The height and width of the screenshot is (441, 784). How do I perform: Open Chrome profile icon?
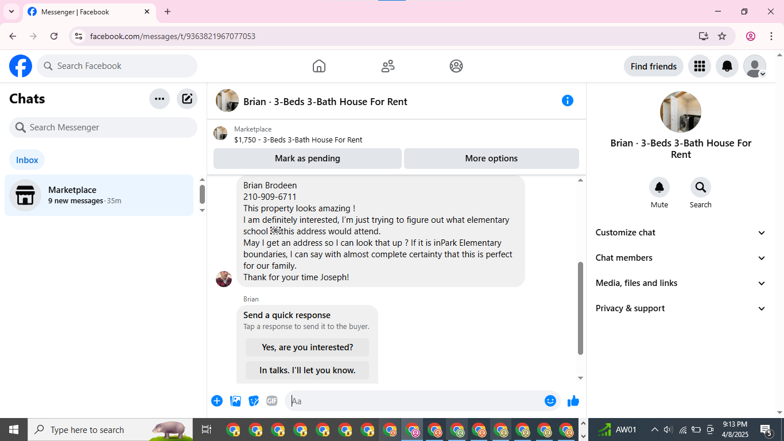pos(751,36)
